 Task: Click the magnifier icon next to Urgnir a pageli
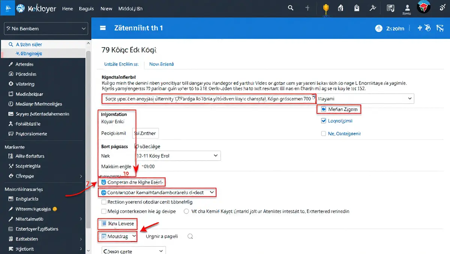(190, 236)
